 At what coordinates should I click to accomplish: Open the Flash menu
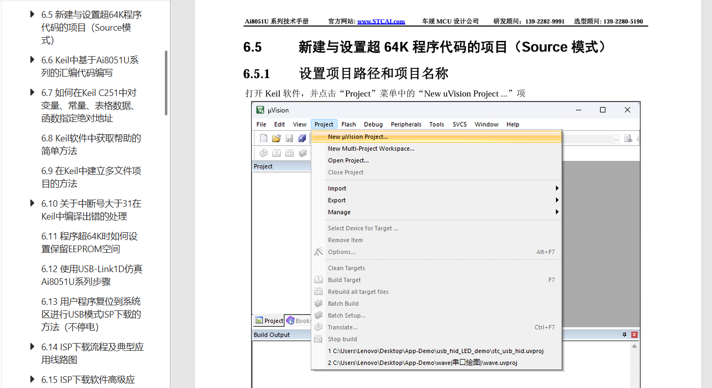pos(349,124)
